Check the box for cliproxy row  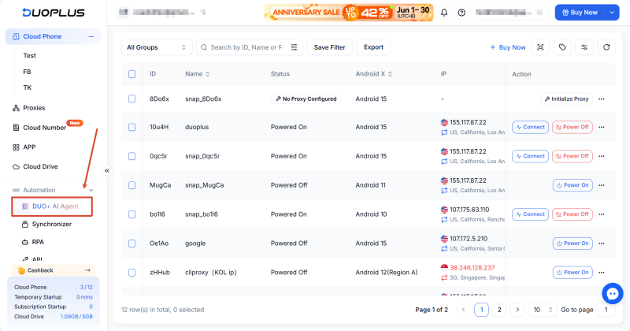(132, 272)
